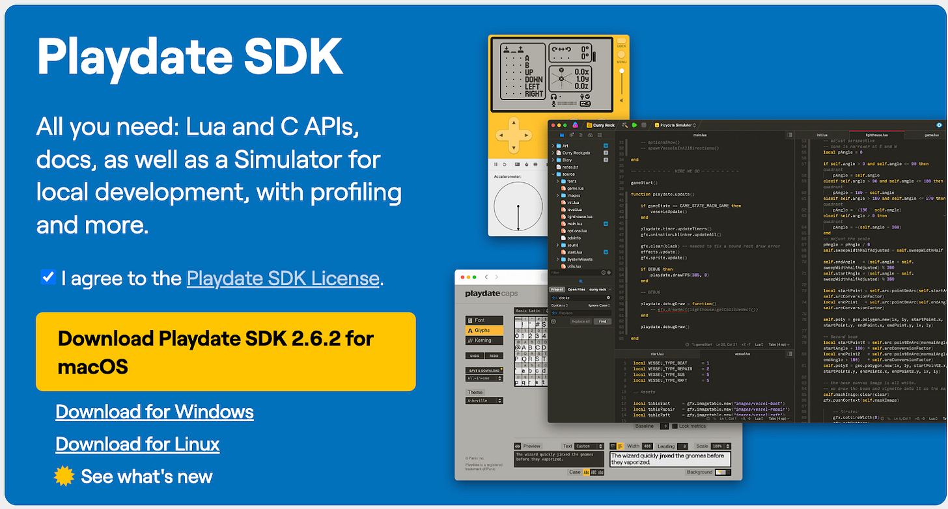This screenshot has height=509, width=948.
Task: Clear the 'docke' search field with the x icon
Action: click(x=608, y=297)
